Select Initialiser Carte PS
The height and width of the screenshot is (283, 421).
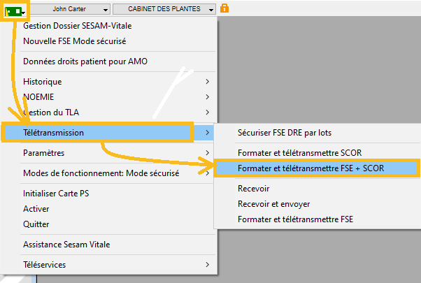click(61, 194)
